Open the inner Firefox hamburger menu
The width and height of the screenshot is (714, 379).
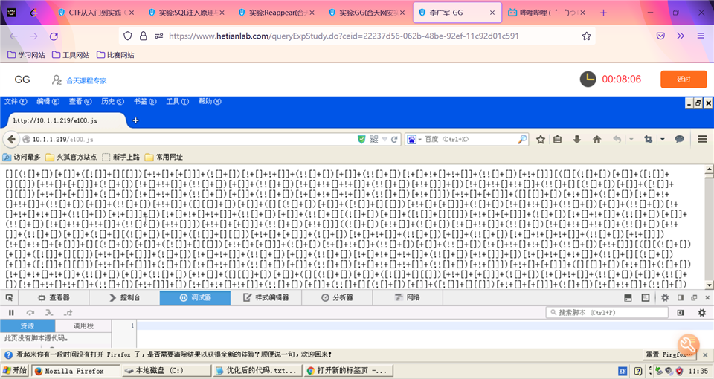coord(702,139)
